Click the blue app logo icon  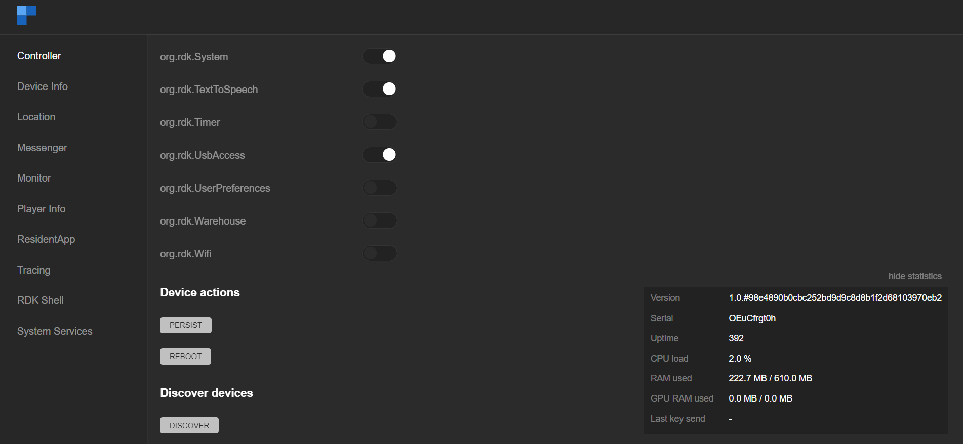pos(26,15)
